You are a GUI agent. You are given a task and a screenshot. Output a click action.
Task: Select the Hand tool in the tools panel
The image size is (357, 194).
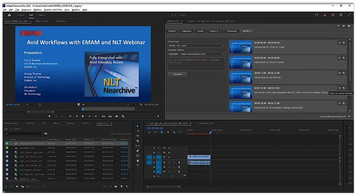click(138, 161)
